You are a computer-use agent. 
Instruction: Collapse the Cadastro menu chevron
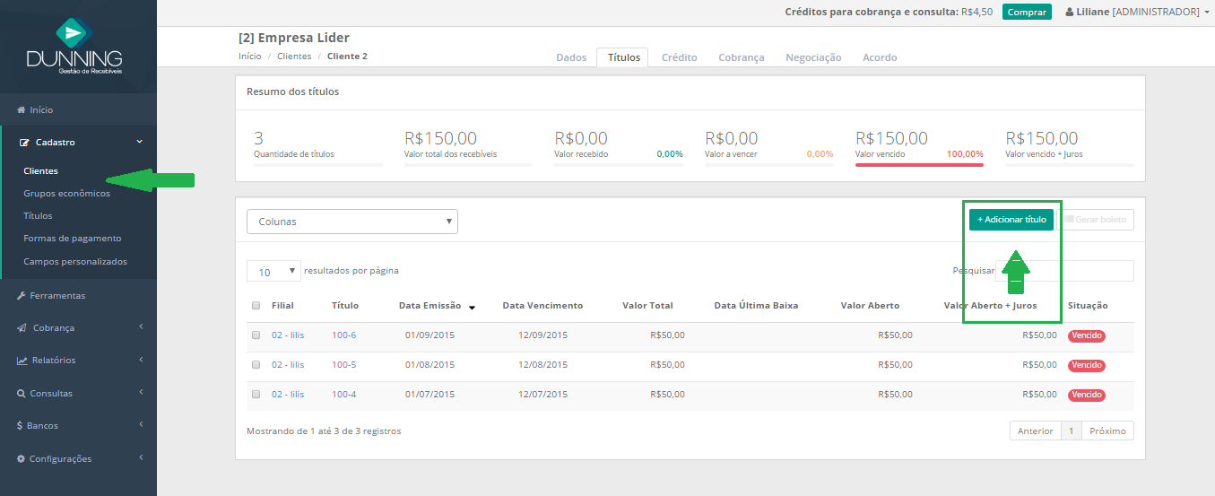click(139, 142)
